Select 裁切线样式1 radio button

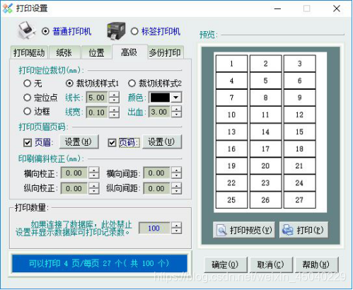[69, 83]
